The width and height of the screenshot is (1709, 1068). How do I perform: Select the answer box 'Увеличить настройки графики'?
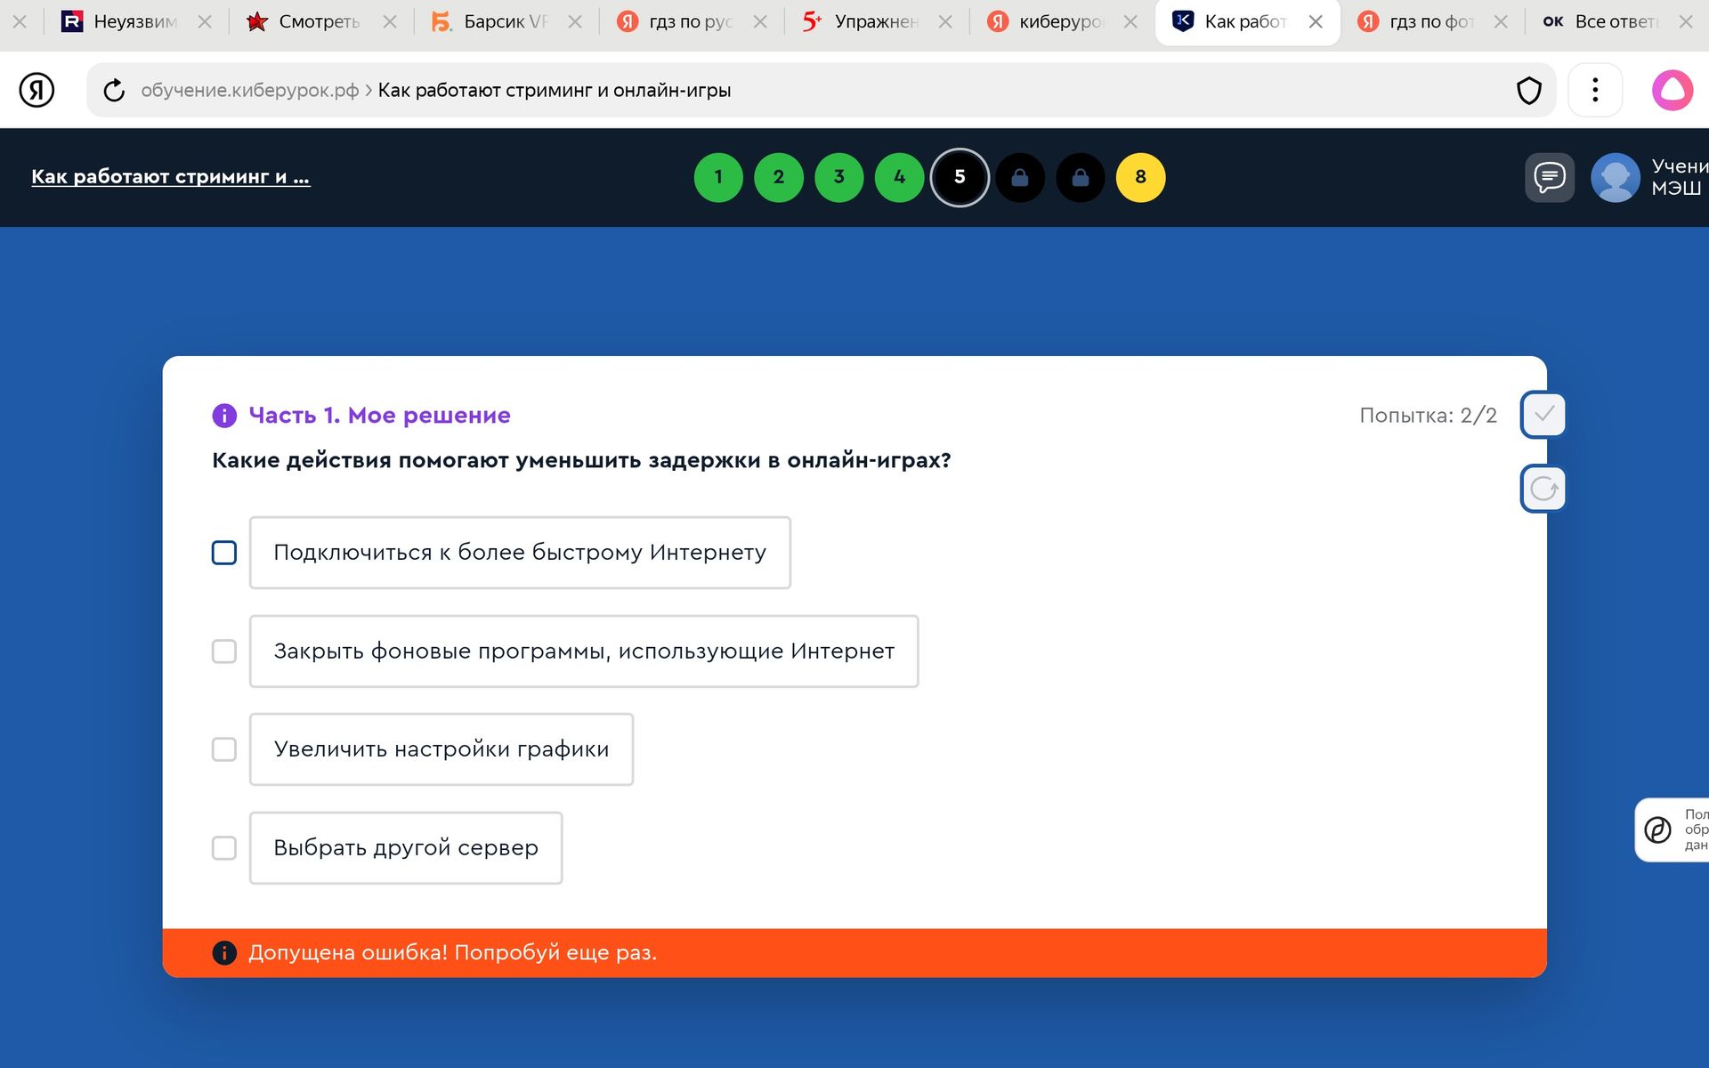[x=441, y=749]
